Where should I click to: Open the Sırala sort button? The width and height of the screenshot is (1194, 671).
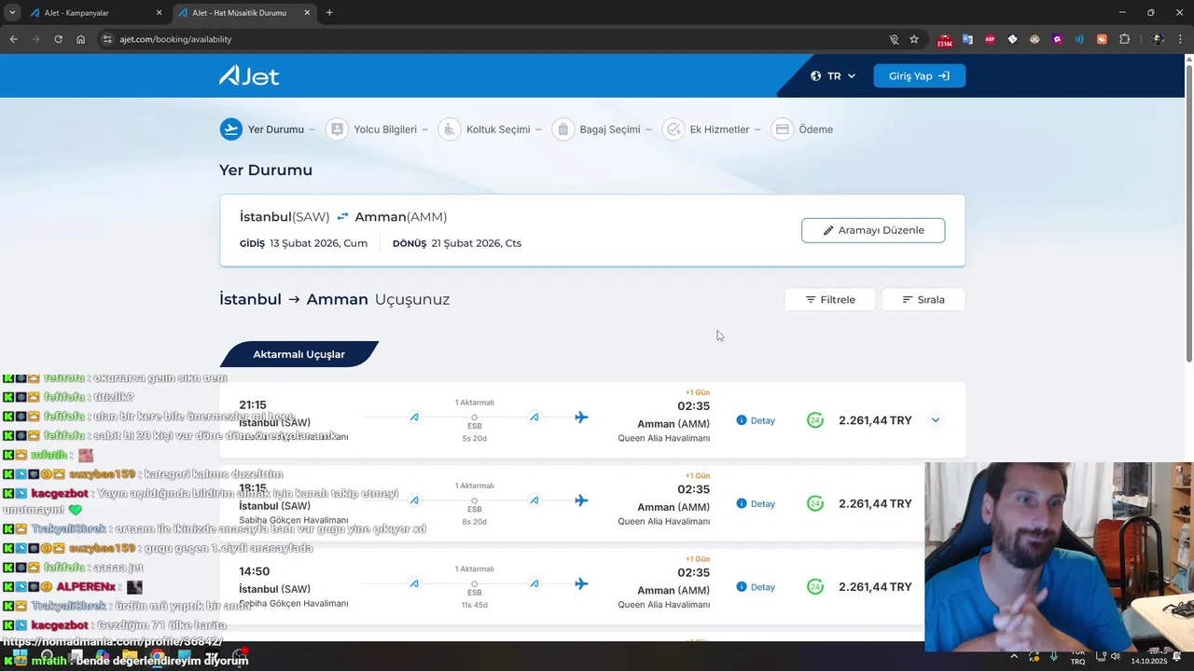(x=923, y=299)
